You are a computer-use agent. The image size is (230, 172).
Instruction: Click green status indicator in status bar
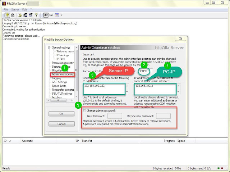tap(218, 168)
